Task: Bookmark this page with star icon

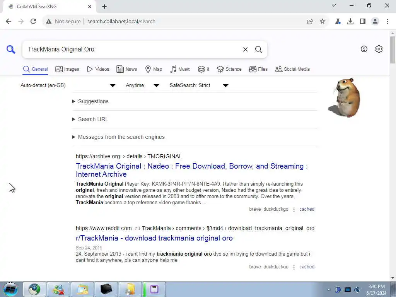Action: tap(323, 22)
